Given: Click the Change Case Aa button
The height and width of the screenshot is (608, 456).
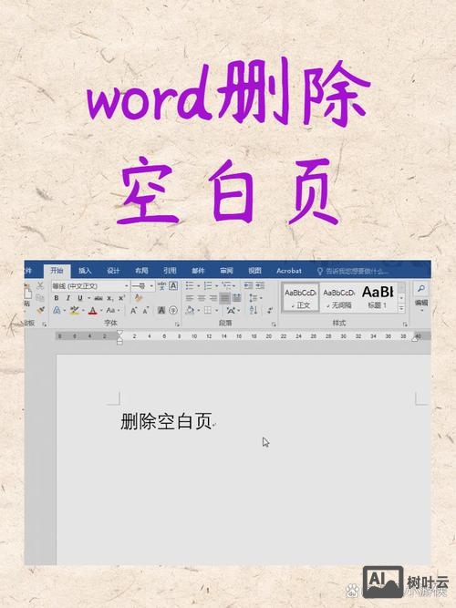Looking at the screenshot, I should coord(110,310).
